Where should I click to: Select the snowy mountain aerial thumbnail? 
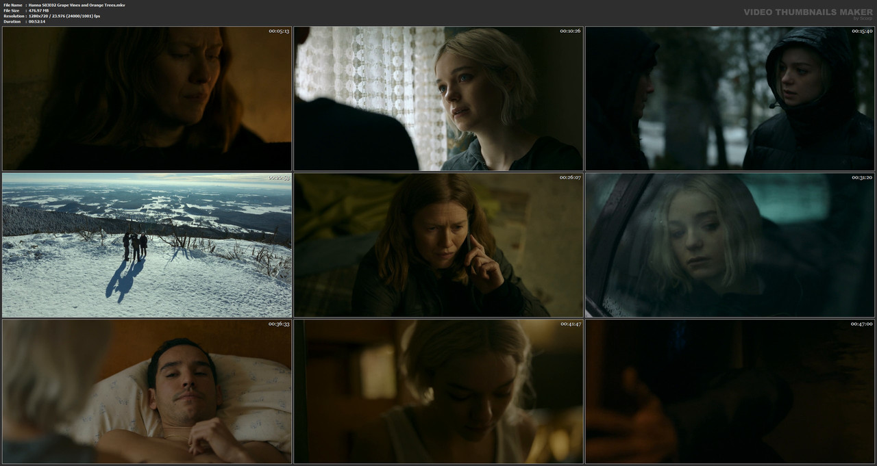click(147, 245)
